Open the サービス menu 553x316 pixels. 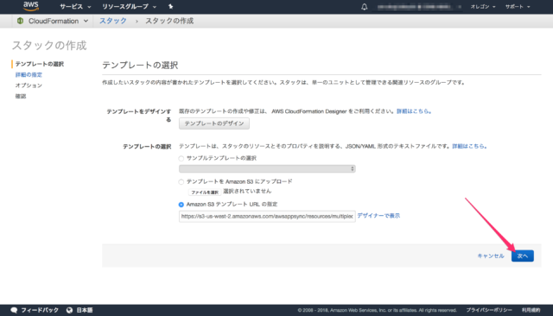pos(75,7)
